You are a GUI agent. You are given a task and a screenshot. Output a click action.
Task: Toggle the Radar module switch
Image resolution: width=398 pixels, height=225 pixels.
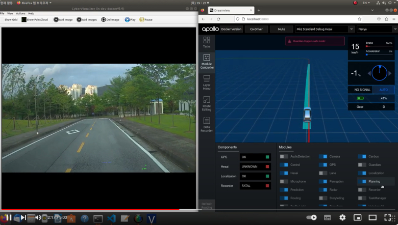(x=323, y=190)
